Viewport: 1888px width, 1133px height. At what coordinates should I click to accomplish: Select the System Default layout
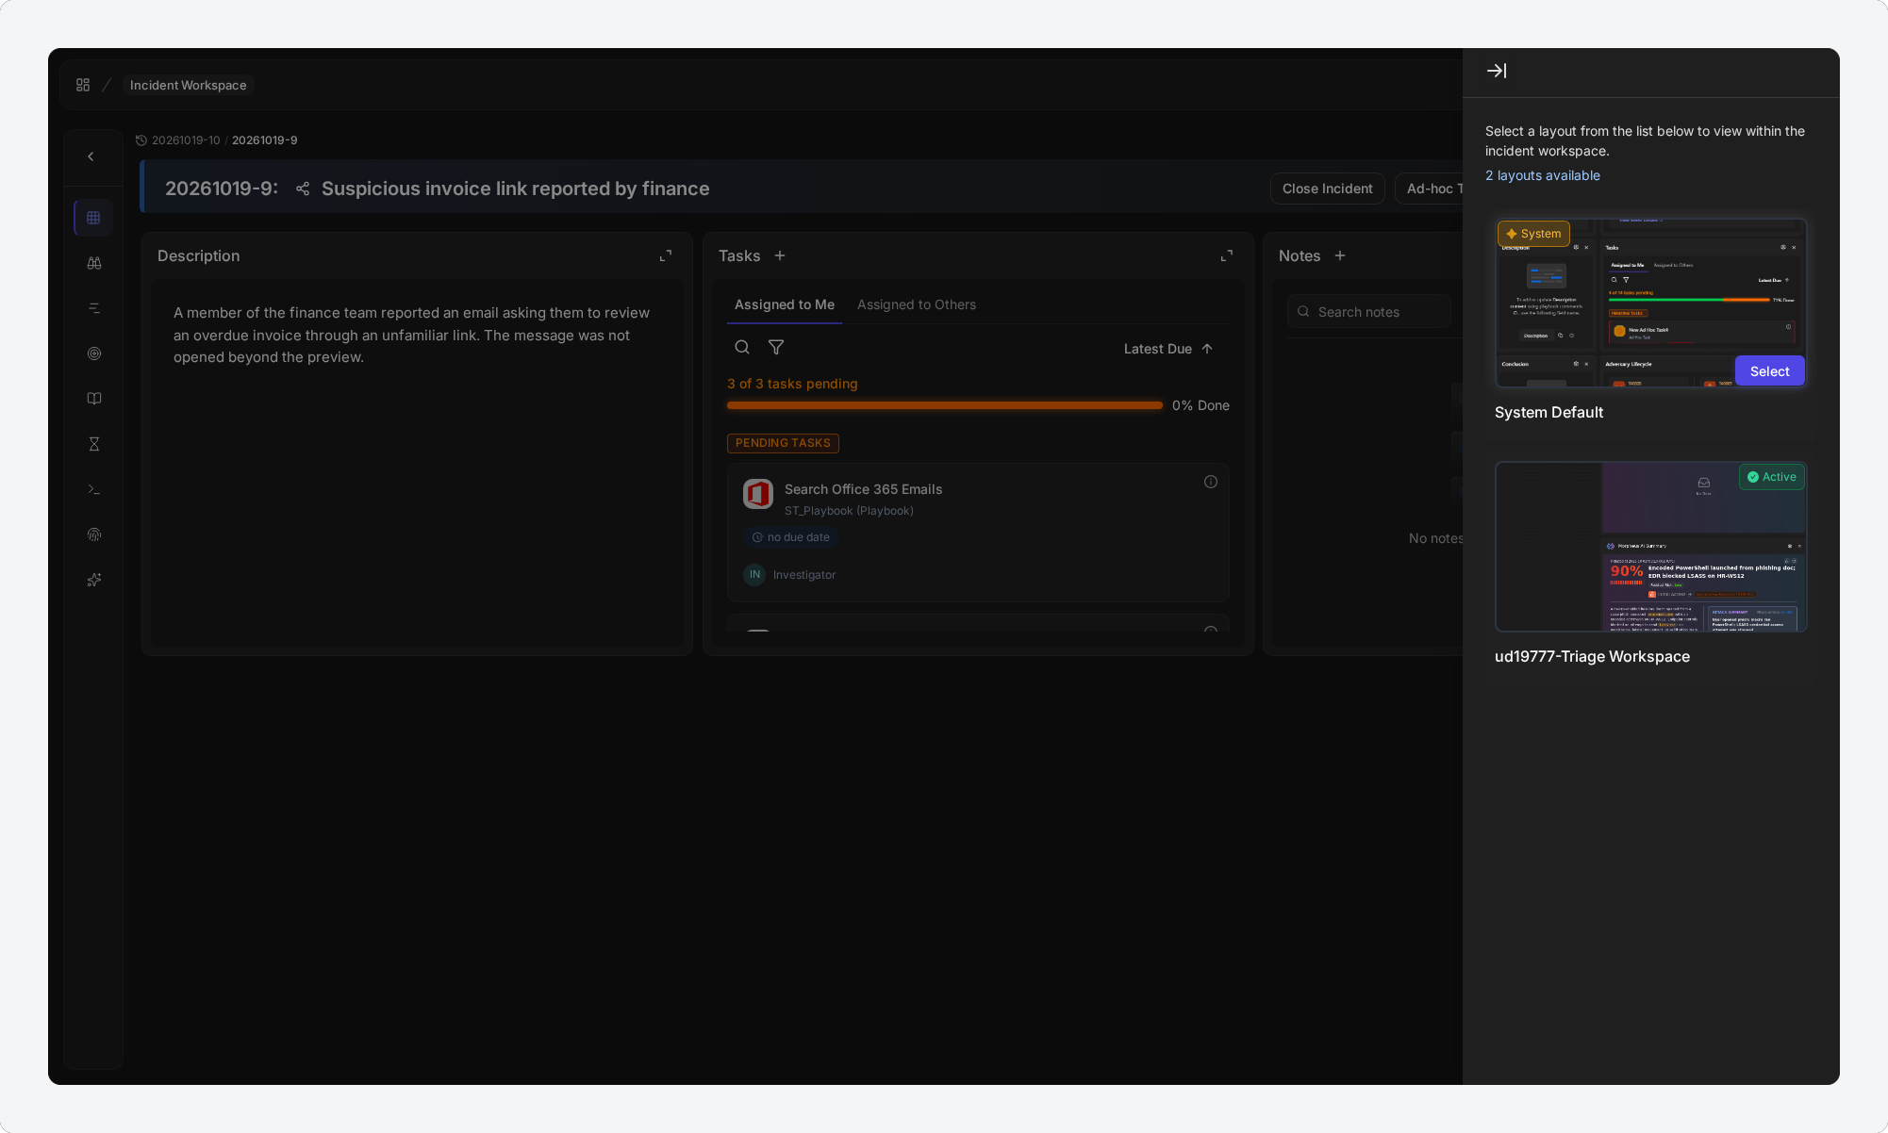(x=1769, y=371)
